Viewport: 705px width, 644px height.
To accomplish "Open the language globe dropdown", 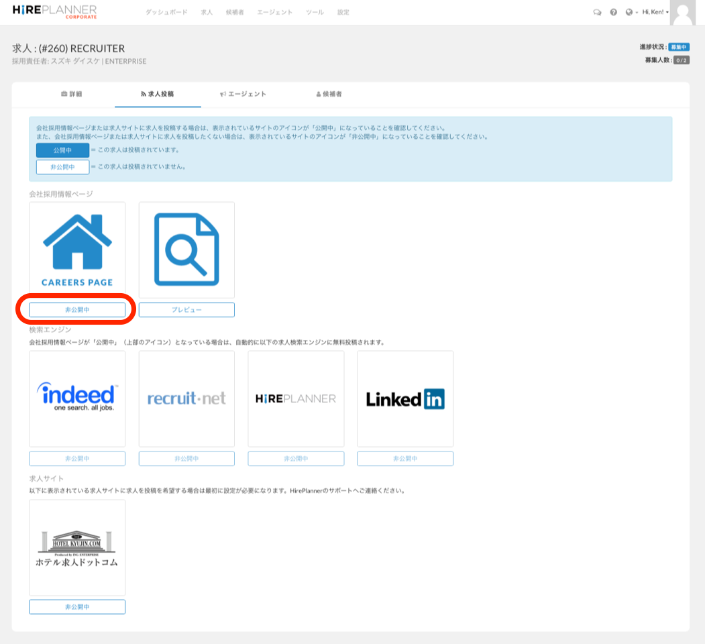I will (x=628, y=11).
